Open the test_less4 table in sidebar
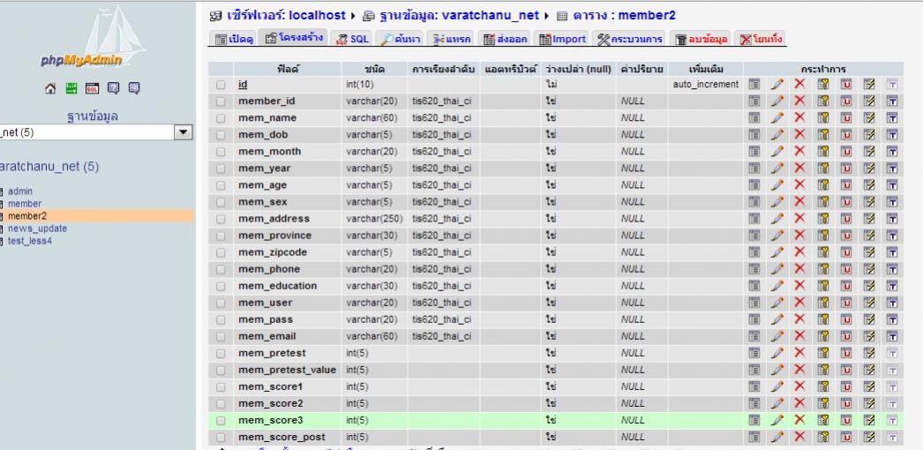Screen dimensions: 923x450 [x=29, y=241]
